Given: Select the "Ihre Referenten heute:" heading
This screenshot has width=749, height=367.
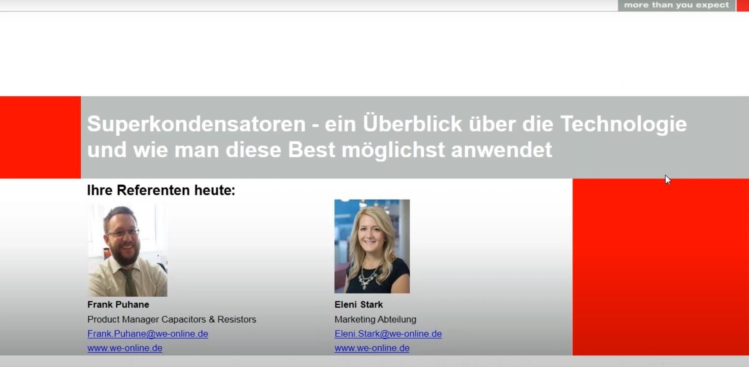Looking at the screenshot, I should click(161, 190).
